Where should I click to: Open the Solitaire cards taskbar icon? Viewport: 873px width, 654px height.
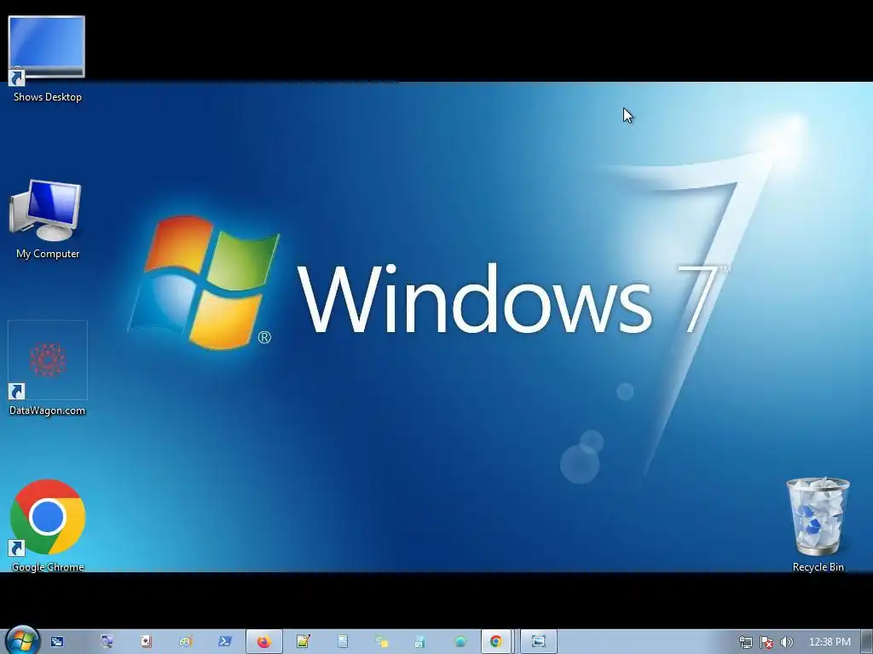click(x=146, y=642)
